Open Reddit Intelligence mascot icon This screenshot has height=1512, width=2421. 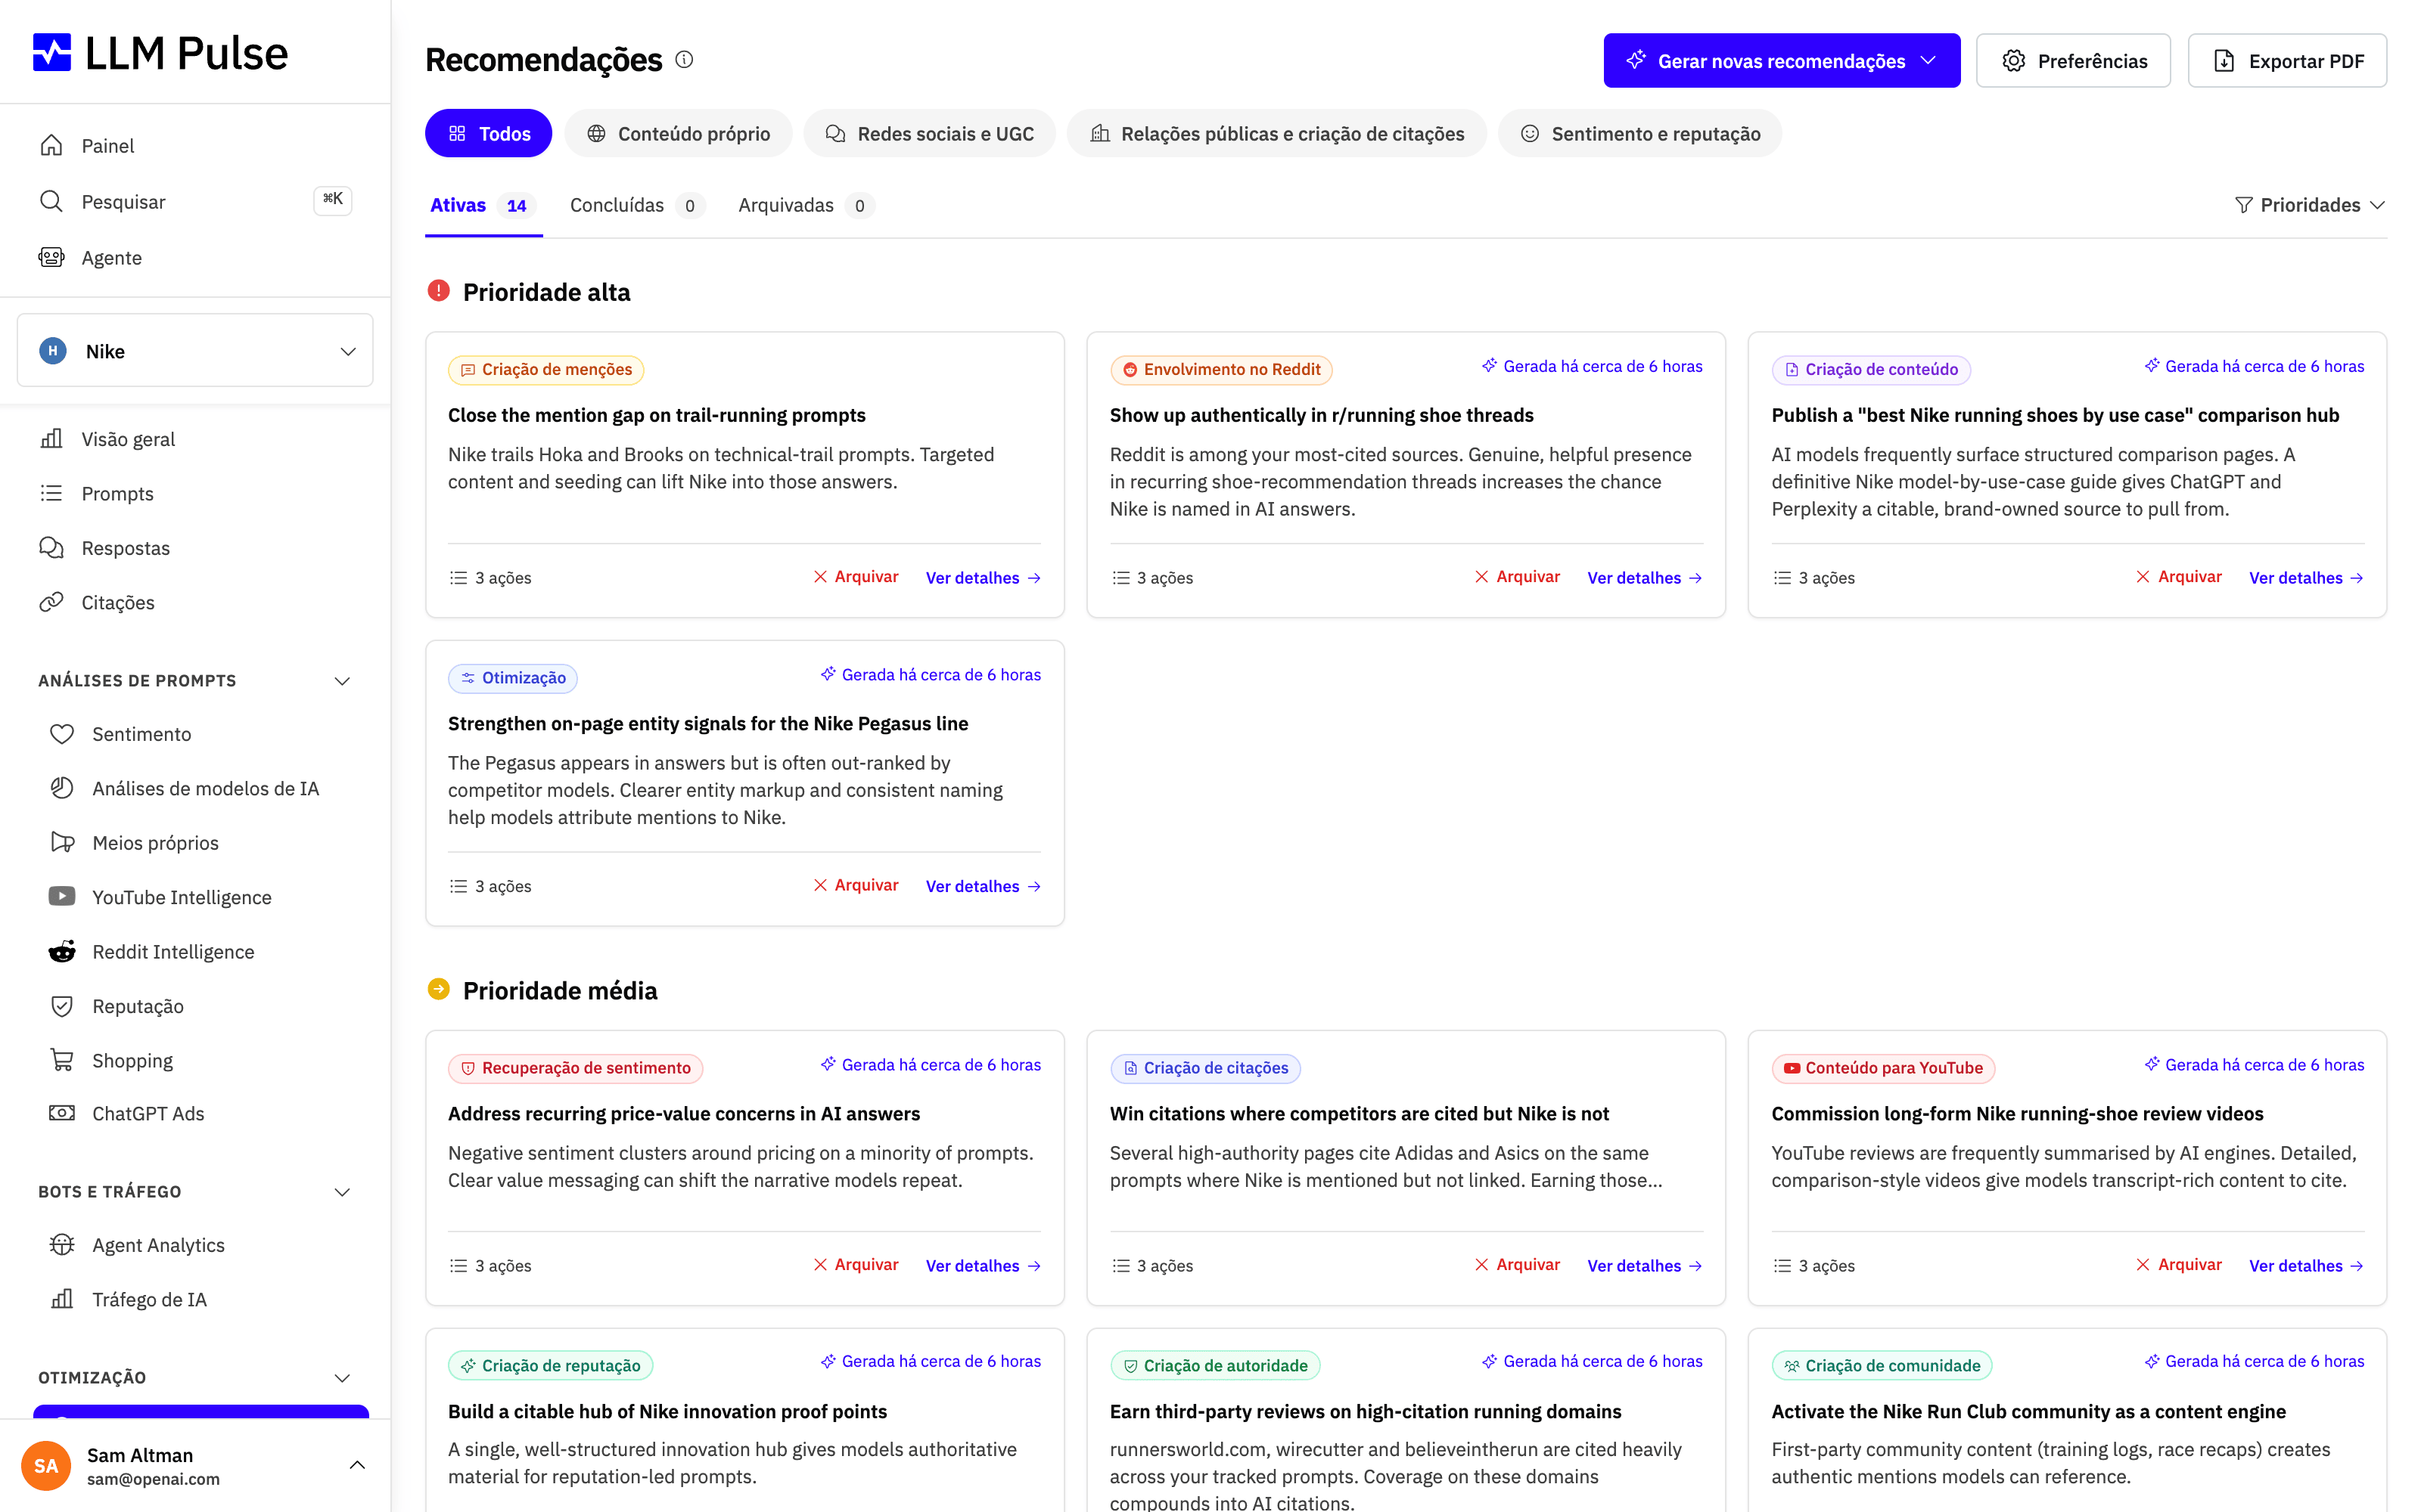[x=62, y=951]
